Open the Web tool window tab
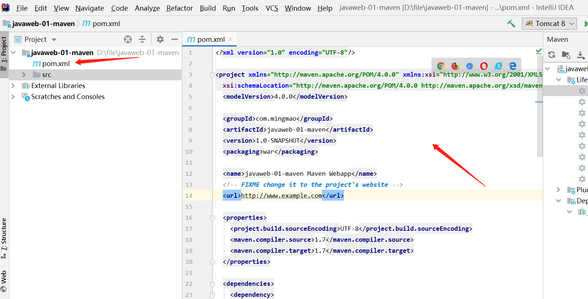Screen dimensions: 588x299 pos(4,281)
